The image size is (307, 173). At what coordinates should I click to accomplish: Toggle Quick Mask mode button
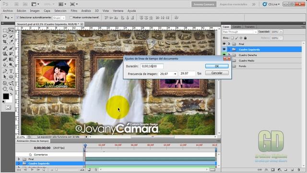8,107
